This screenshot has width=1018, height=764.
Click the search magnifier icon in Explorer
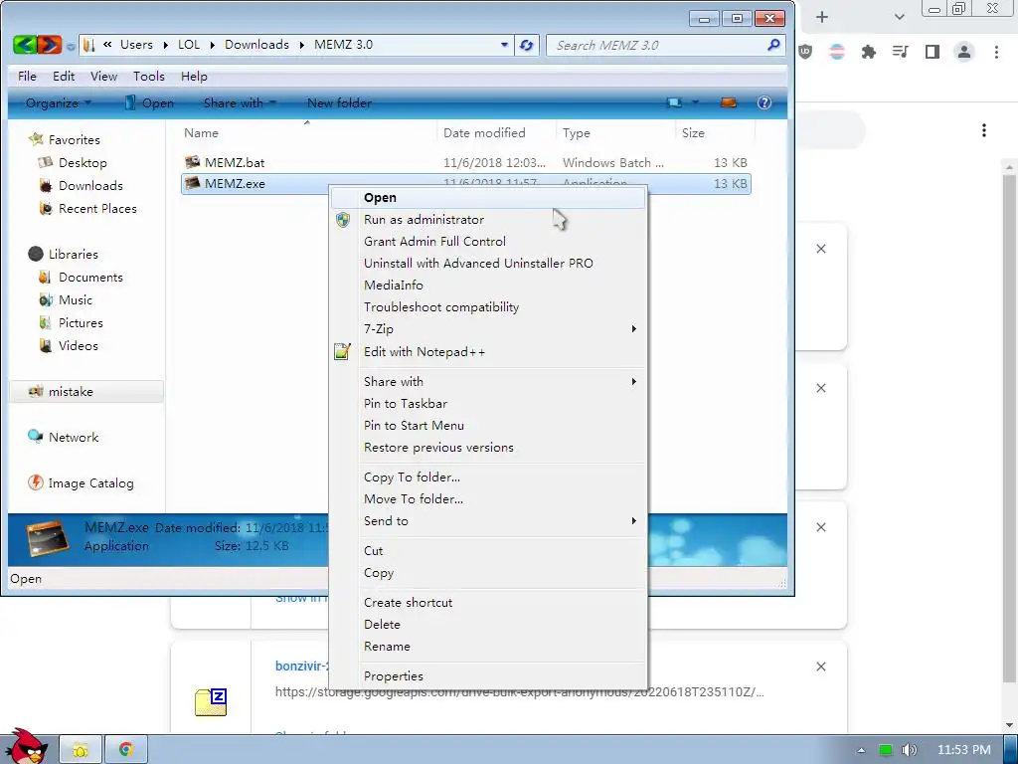pyautogui.click(x=772, y=45)
